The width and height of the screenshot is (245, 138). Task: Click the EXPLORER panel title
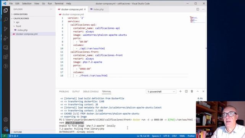tap(18, 9)
